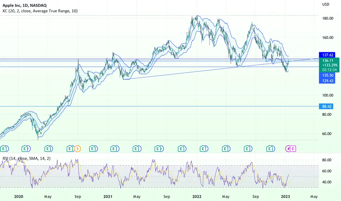Select the January 2021 earnings marker
The width and height of the screenshot is (341, 201).
pos(113,149)
